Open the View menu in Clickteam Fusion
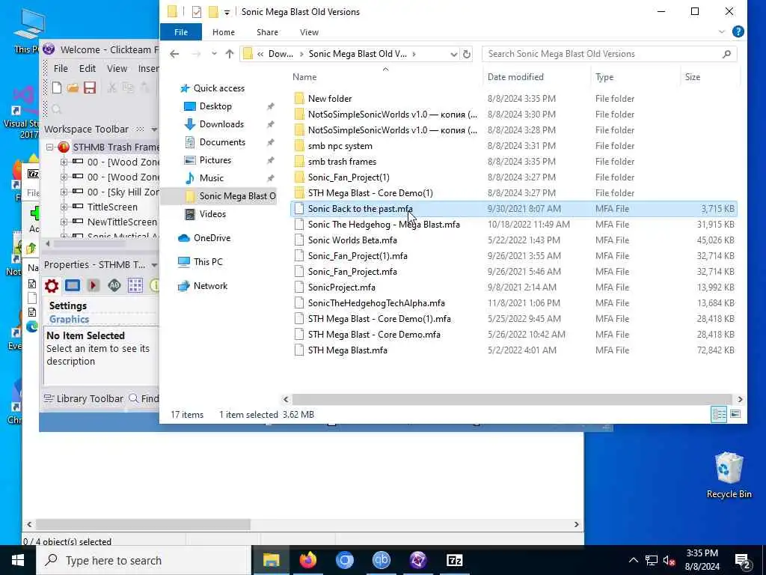 tap(117, 68)
